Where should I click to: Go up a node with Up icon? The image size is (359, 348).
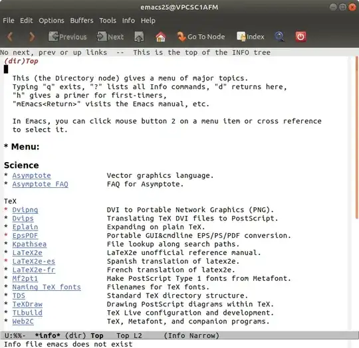pyautogui.click(x=139, y=37)
